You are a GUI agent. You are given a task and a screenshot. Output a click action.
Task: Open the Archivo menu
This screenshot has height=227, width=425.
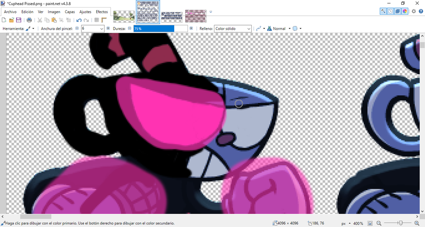click(10, 12)
